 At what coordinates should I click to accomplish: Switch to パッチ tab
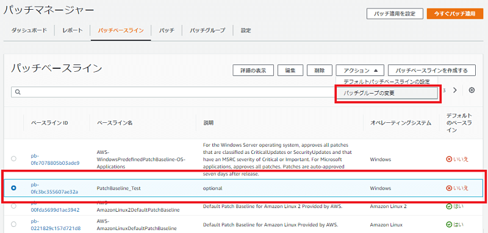coord(167,30)
